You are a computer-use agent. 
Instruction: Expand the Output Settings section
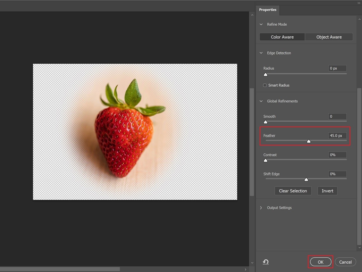261,208
